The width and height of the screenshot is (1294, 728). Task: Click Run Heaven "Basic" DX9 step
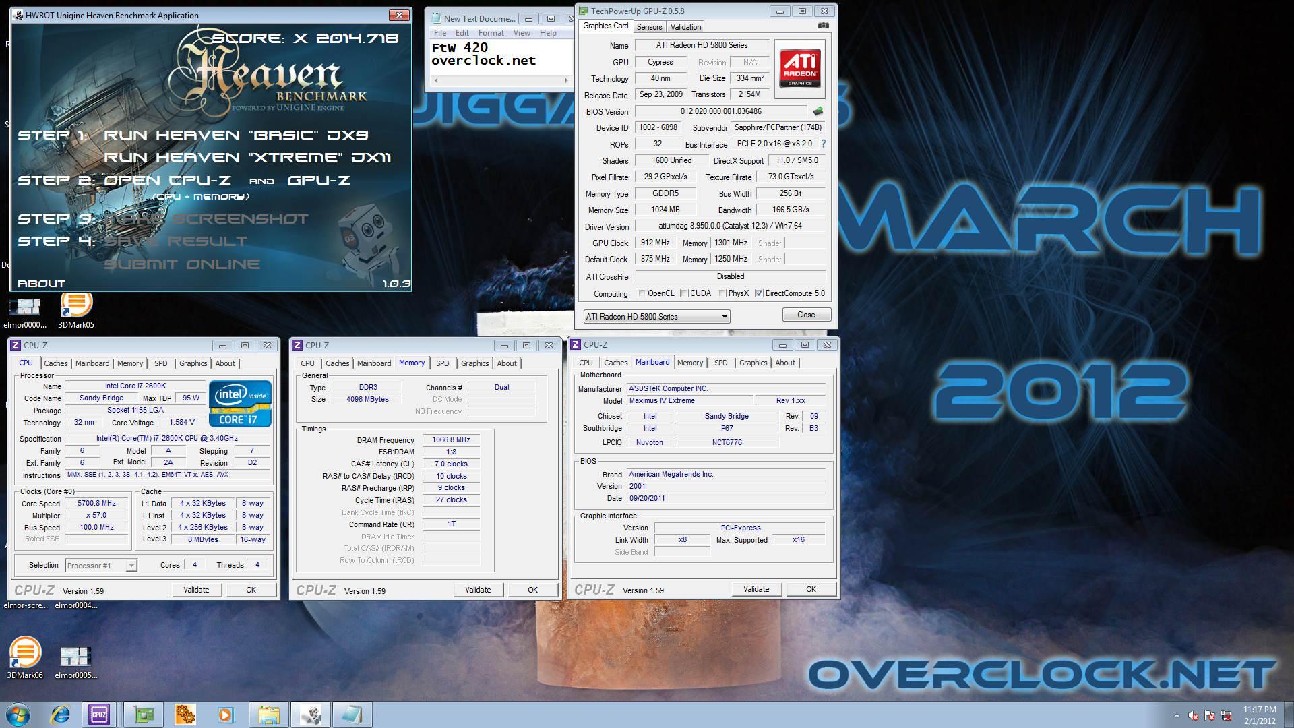pyautogui.click(x=236, y=135)
